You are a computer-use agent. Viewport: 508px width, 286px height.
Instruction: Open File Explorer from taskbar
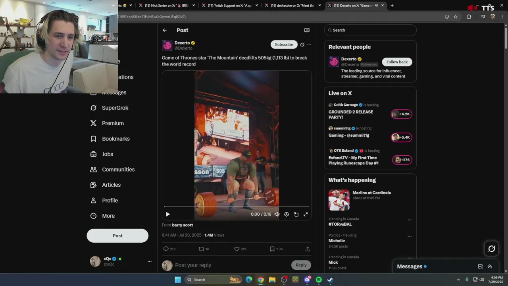coord(272,280)
